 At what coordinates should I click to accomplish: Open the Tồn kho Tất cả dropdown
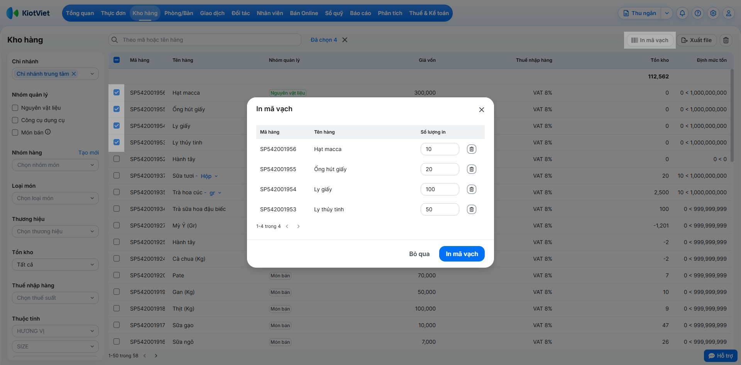coord(55,265)
